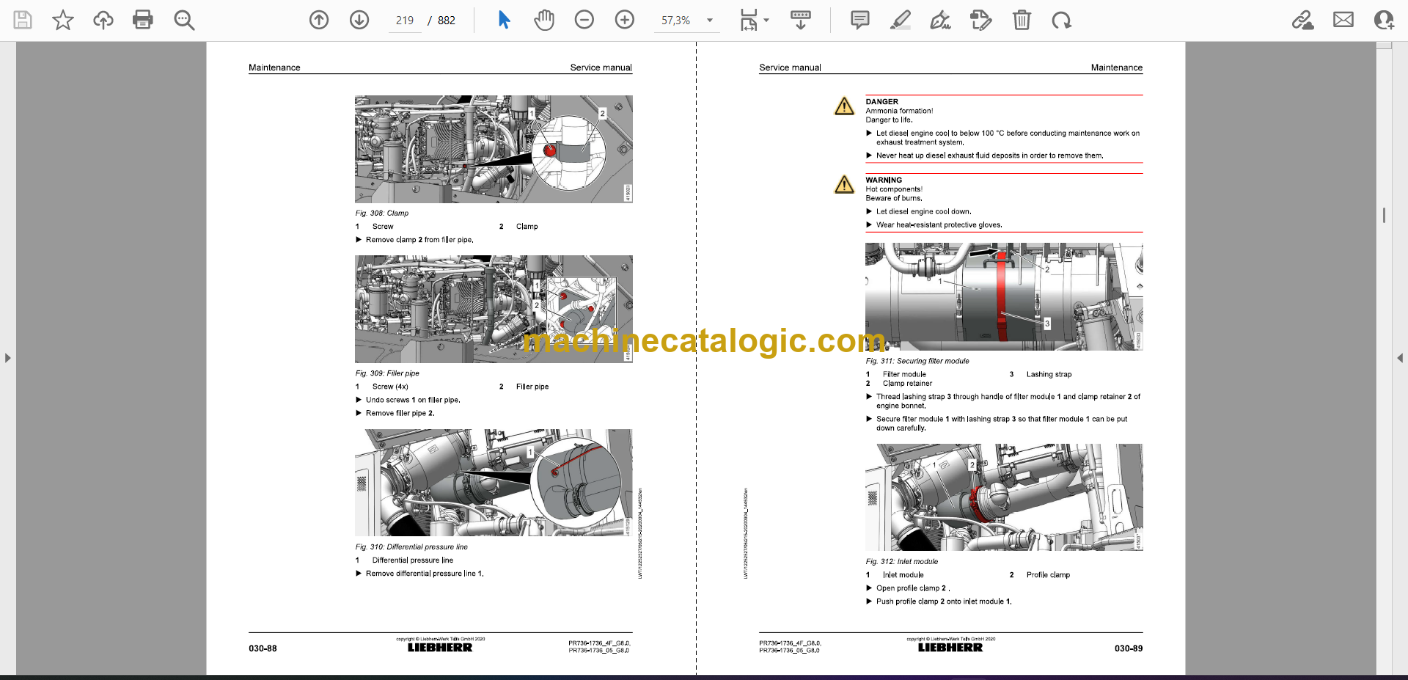Zoom in with the plus button
Viewport: 1408px width, 680px height.
(x=625, y=20)
